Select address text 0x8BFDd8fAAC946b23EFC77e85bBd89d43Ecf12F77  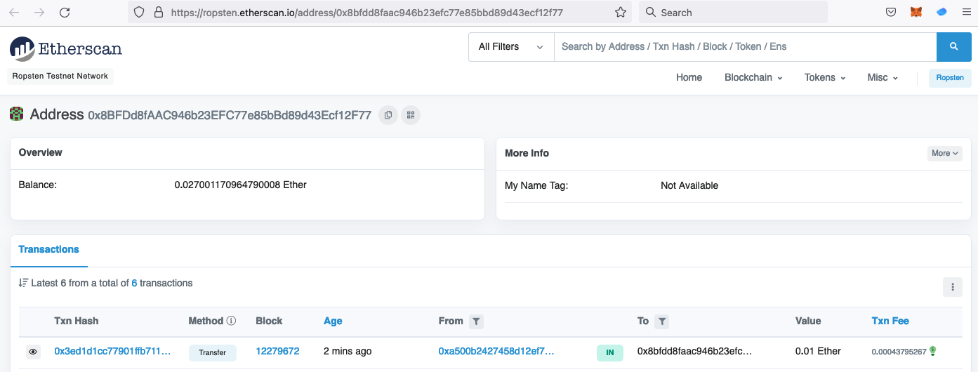click(230, 115)
